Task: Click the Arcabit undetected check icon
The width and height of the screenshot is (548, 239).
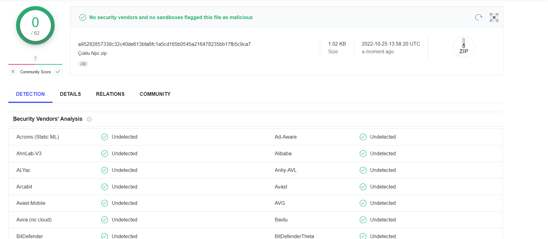Action: pos(105,187)
